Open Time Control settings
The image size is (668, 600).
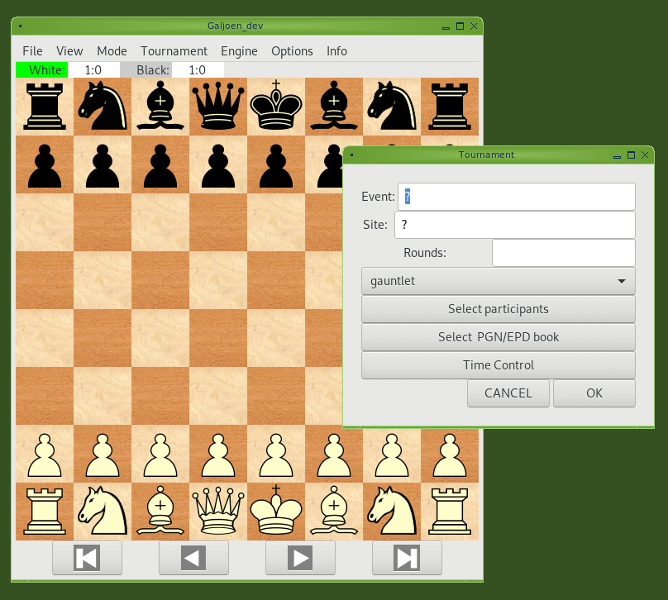click(498, 365)
